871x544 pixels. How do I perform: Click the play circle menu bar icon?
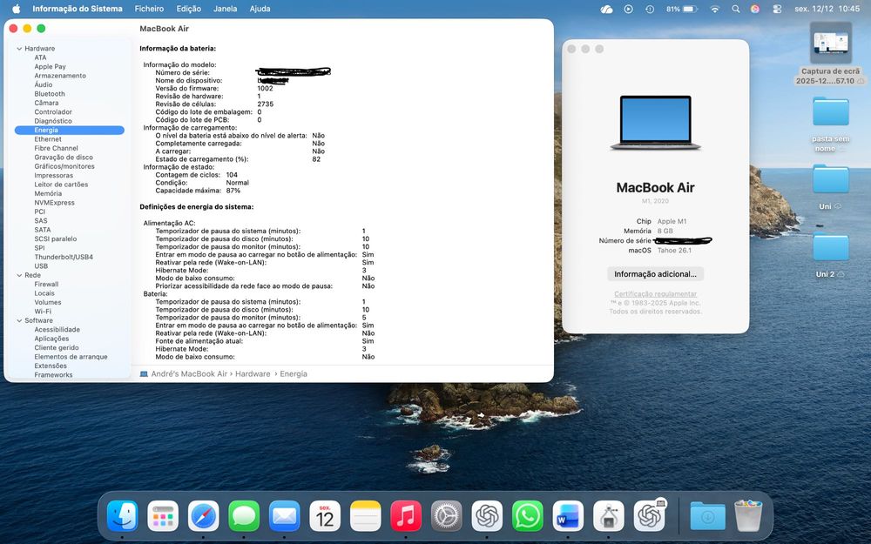[x=628, y=9]
